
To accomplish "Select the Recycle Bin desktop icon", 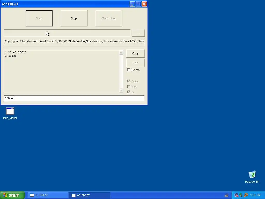I will coord(252,177).
